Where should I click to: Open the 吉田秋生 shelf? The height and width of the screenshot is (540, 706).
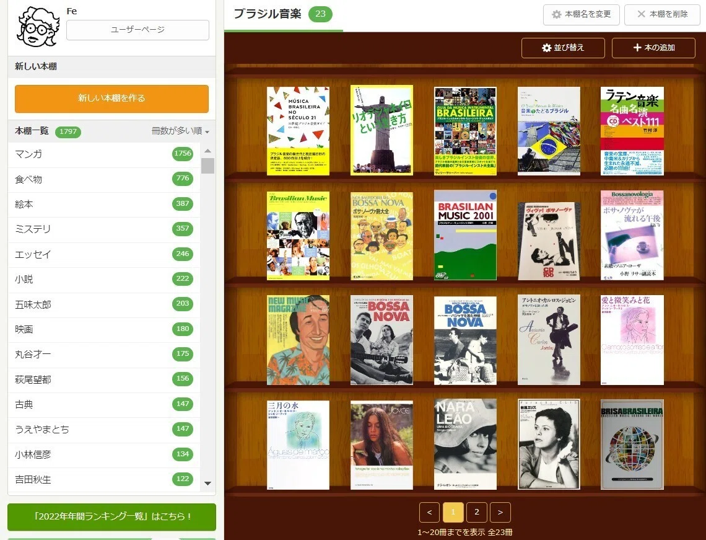coord(104,479)
